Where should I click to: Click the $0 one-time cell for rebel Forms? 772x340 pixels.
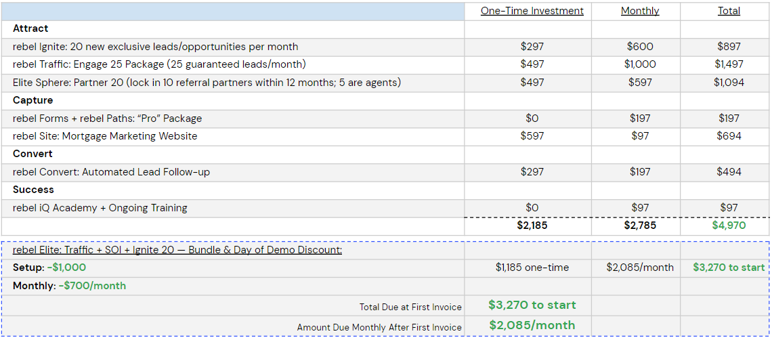tap(532, 119)
